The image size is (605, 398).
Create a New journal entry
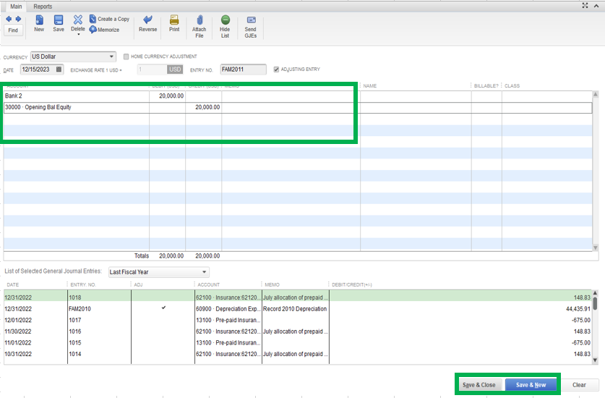(x=39, y=24)
